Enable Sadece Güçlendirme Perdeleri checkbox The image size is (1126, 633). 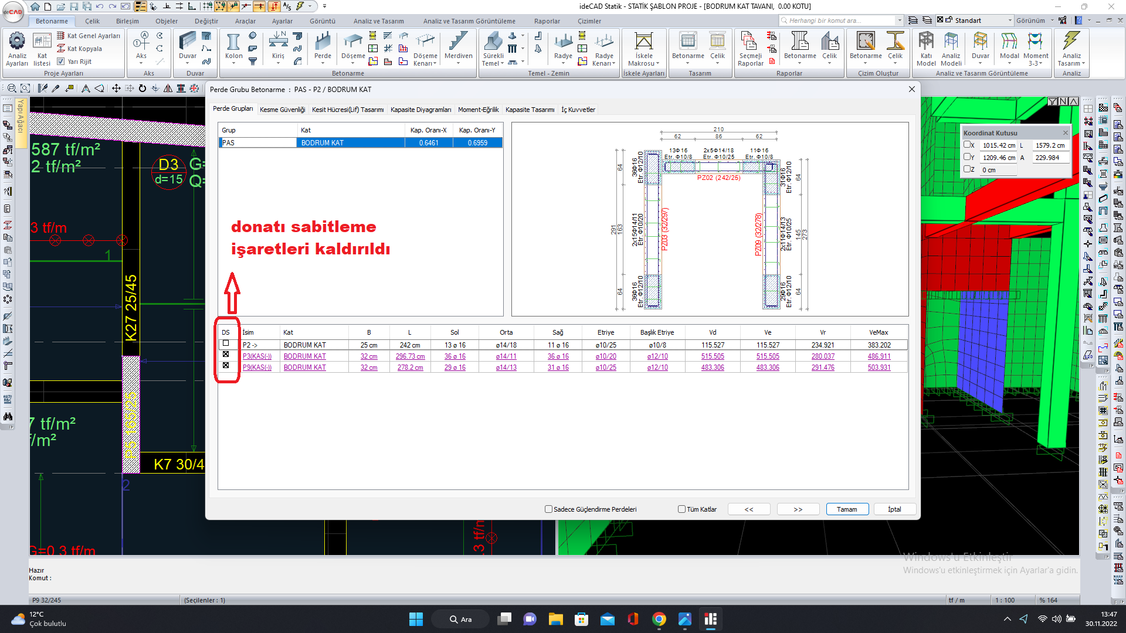549,509
